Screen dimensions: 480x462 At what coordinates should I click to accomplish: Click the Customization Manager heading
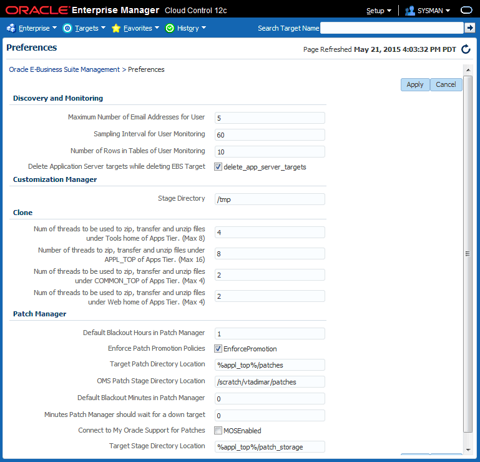click(55, 179)
